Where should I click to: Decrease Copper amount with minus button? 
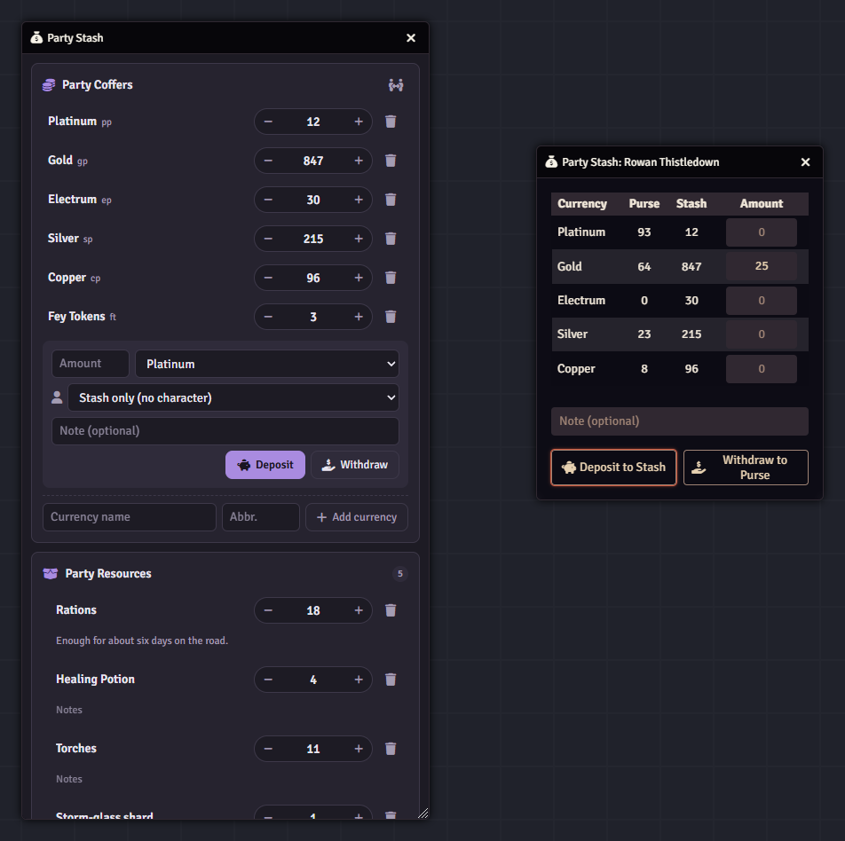point(268,278)
